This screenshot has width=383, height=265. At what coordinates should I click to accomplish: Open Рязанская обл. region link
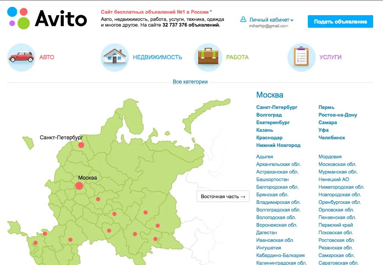[x=336, y=248]
